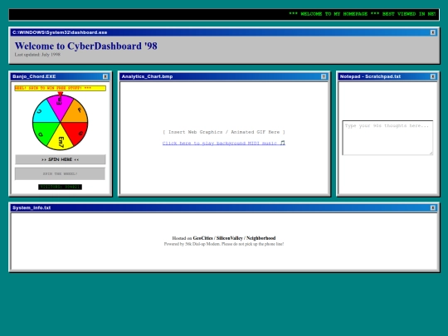The height and width of the screenshot is (336, 448).
Task: Close the System_Info.txt window
Action: click(433, 207)
